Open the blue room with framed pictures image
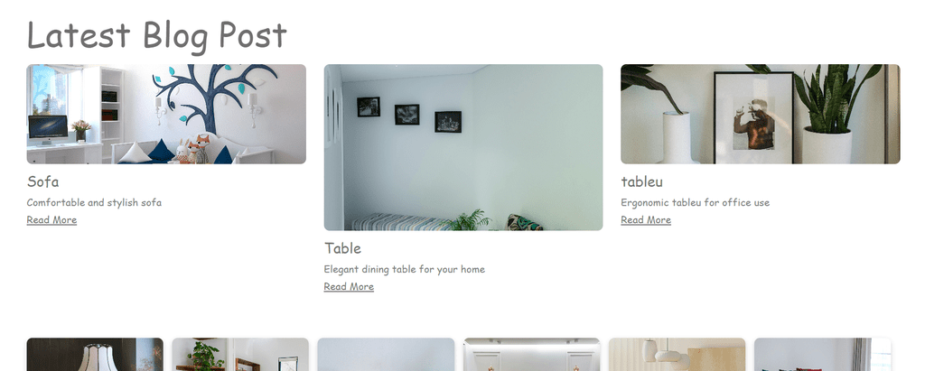This screenshot has width=925, height=371. click(463, 147)
